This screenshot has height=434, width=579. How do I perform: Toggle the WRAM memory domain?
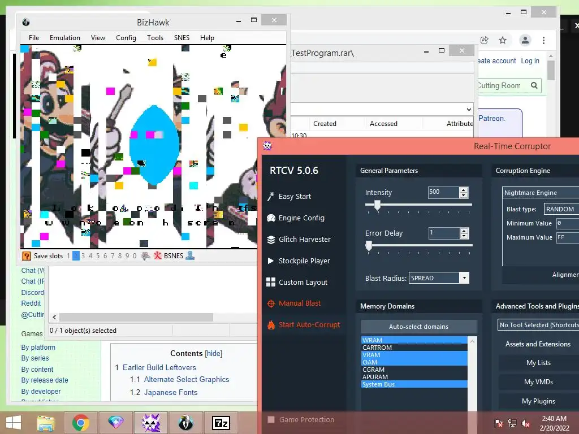tap(414, 340)
